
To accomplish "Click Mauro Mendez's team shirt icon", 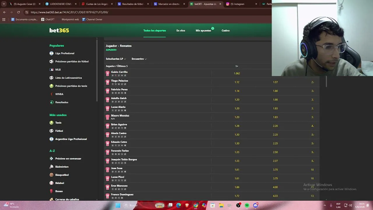I will [108, 117].
